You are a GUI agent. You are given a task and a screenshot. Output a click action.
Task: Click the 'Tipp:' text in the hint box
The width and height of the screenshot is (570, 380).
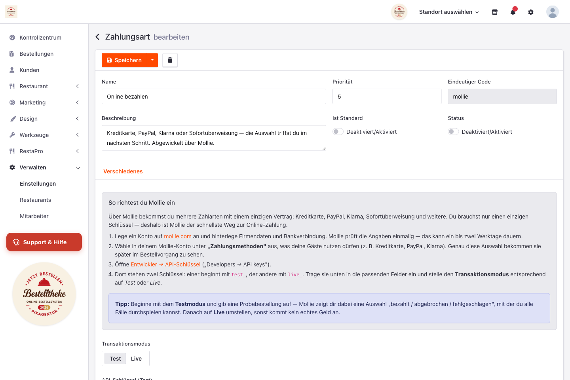pos(122,304)
